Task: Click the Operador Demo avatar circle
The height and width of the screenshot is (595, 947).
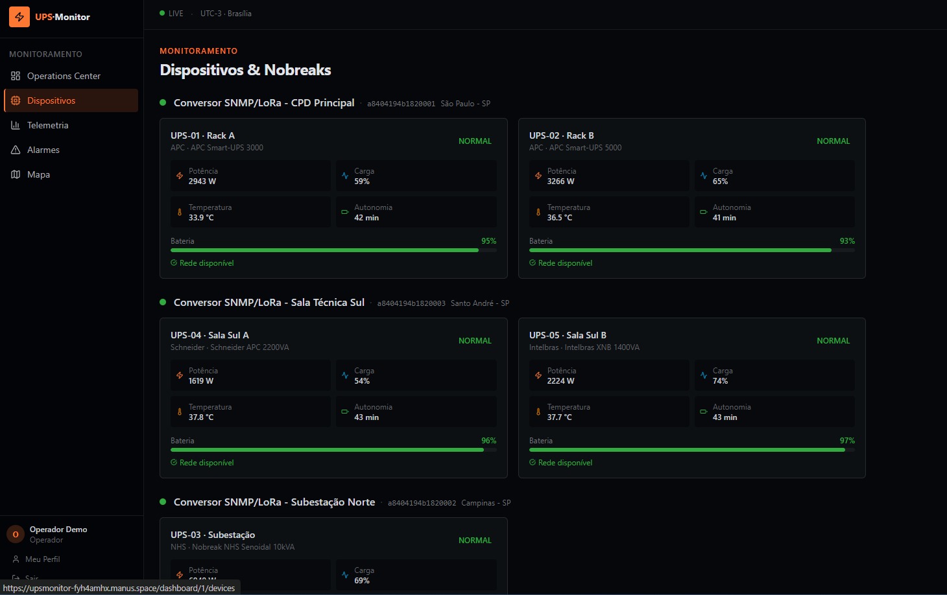Action: point(16,535)
